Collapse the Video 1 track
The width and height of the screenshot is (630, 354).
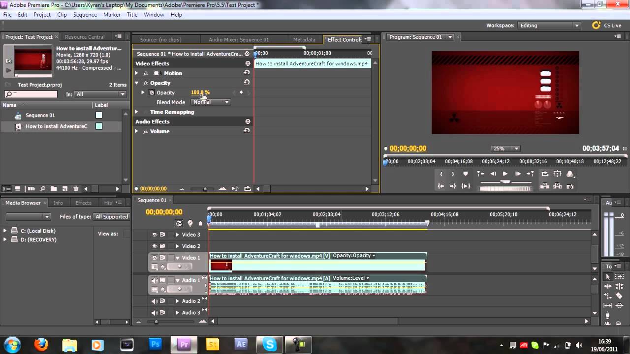click(177, 258)
